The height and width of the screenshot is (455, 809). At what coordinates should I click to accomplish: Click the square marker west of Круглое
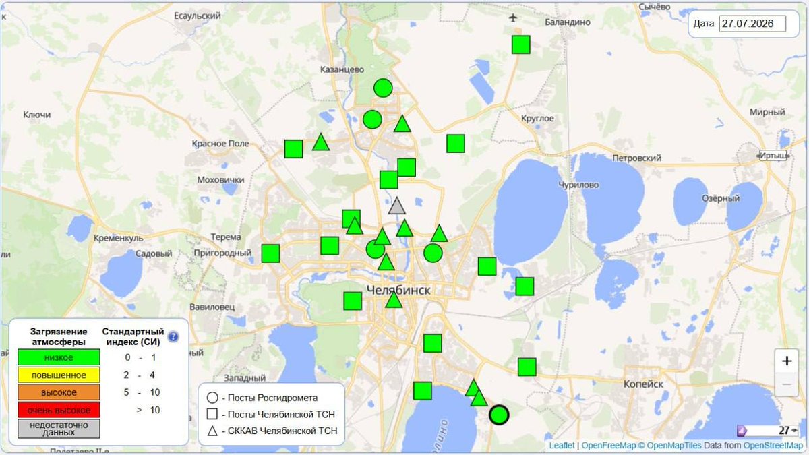point(456,144)
